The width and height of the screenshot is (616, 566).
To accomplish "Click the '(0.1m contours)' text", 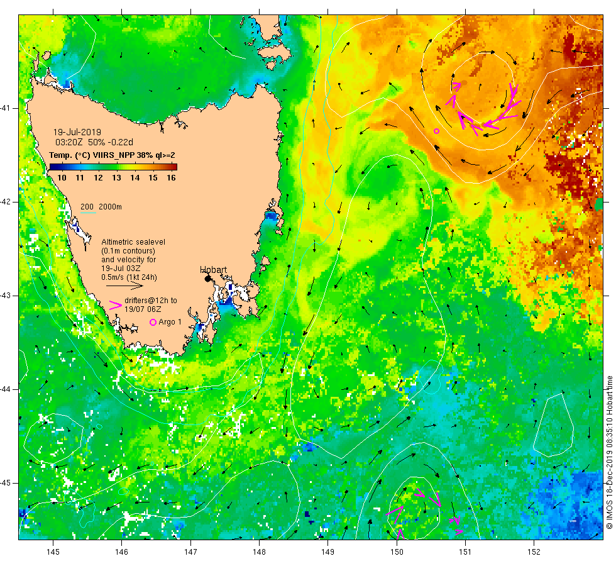I will 128,251.
